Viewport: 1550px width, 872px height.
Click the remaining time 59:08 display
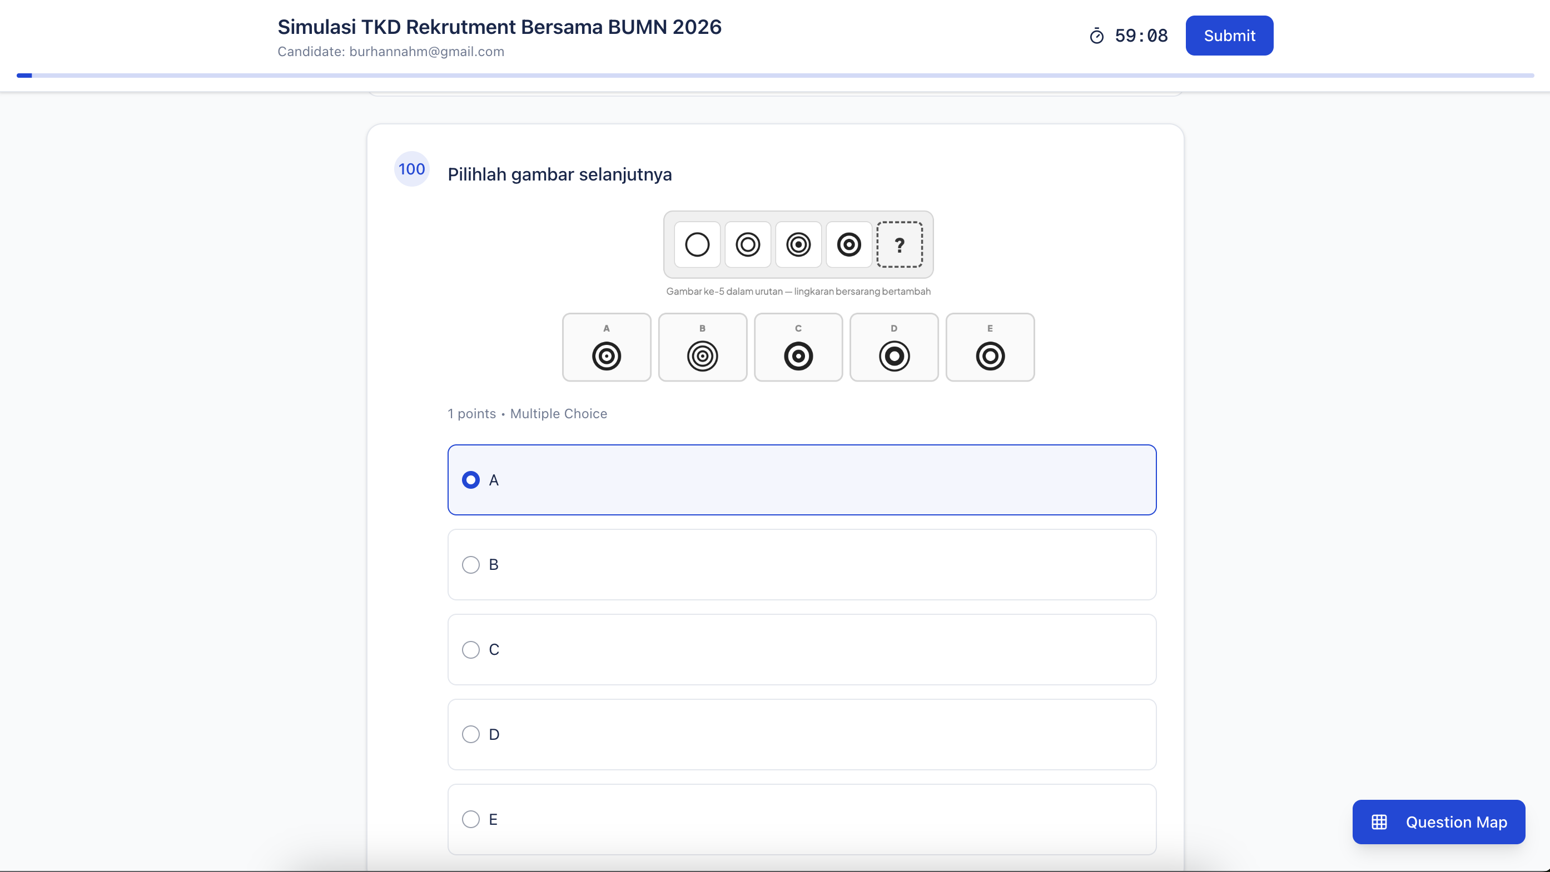[1141, 36]
